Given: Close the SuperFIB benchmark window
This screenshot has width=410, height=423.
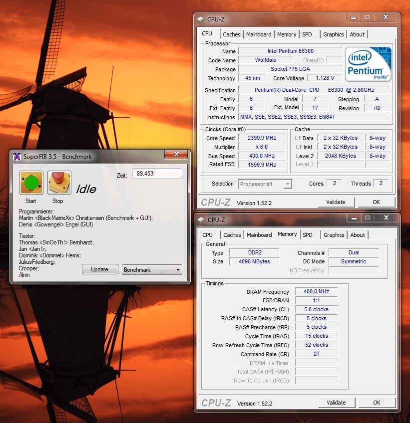Looking at the screenshot, I should click(176, 154).
